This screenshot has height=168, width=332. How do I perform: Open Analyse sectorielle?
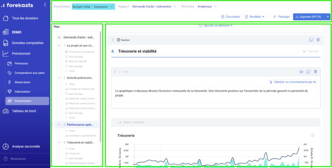tap(21, 146)
